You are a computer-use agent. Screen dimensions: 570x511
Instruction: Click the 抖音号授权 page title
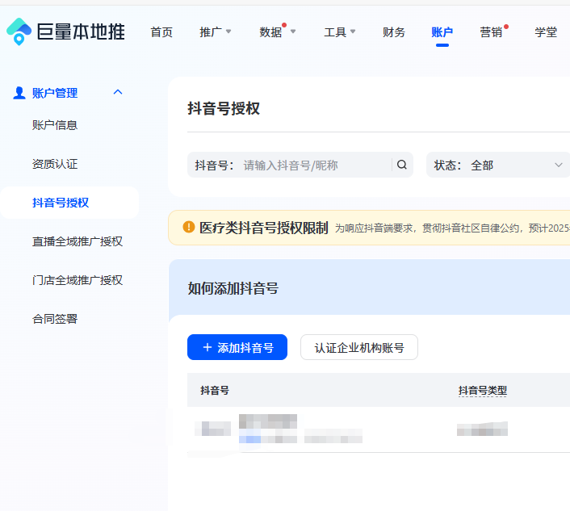(224, 108)
